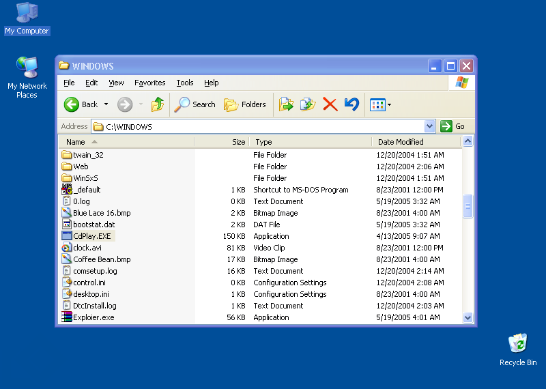Go up one folder level
Screen dimensions: 546x389
coord(158,104)
